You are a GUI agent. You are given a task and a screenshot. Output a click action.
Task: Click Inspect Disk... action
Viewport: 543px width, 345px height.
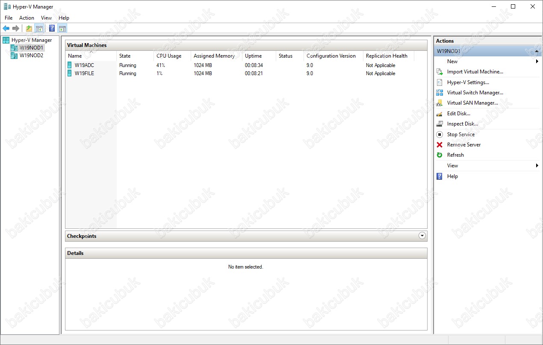click(x=463, y=124)
